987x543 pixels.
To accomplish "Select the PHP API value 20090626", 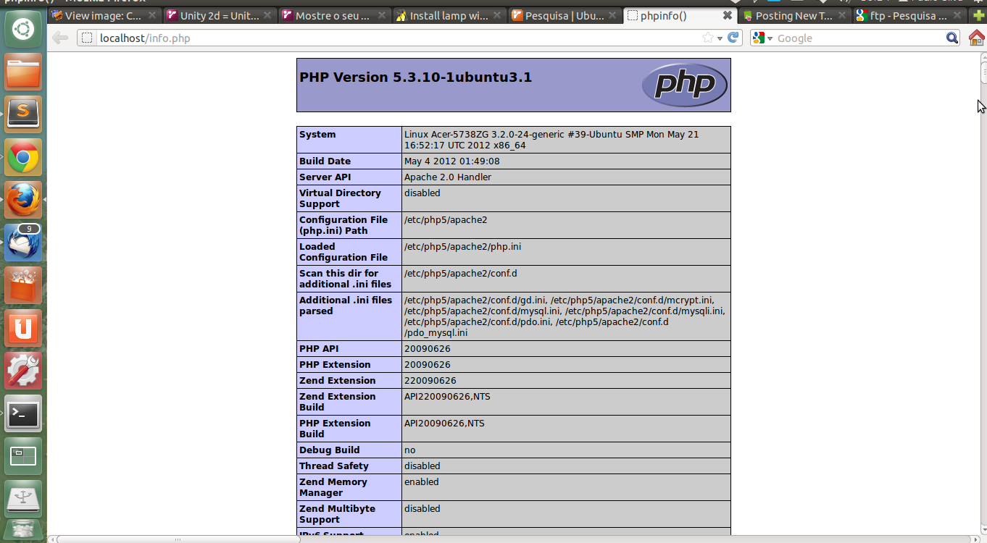I will (x=428, y=349).
